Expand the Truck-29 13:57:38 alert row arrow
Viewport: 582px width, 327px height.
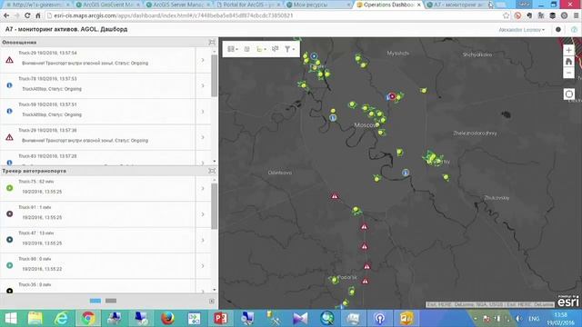click(x=203, y=137)
